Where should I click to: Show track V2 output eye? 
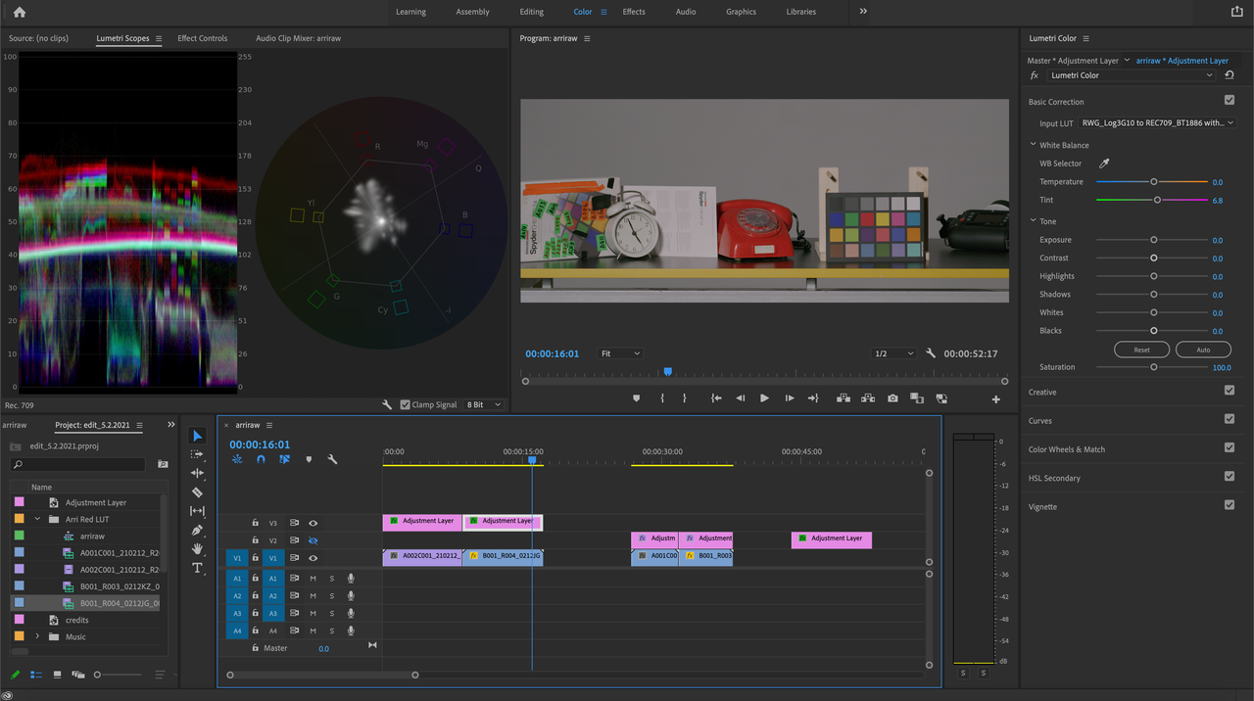coord(313,540)
